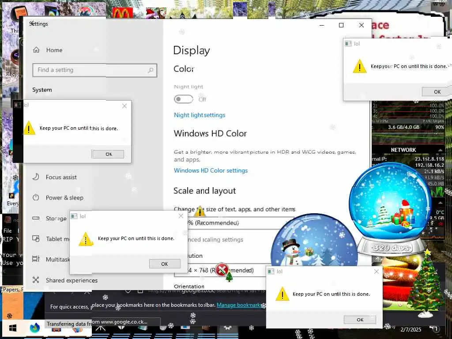Toggle the Night light switch
Image resolution: width=452 pixels, height=339 pixels.
(x=183, y=99)
